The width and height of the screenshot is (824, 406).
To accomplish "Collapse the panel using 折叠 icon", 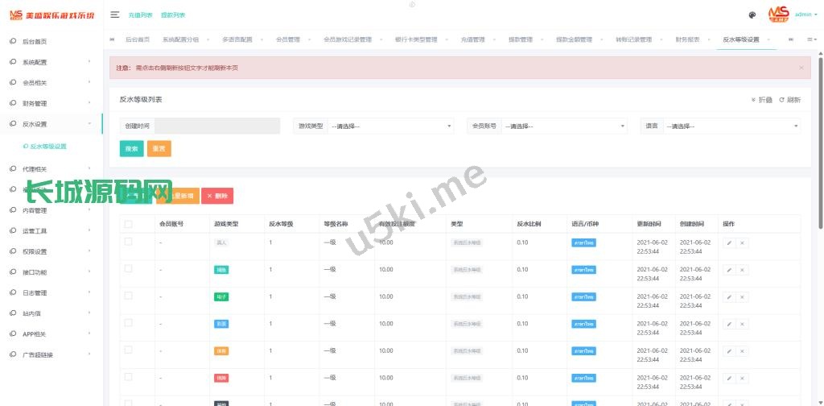I will tap(761, 100).
